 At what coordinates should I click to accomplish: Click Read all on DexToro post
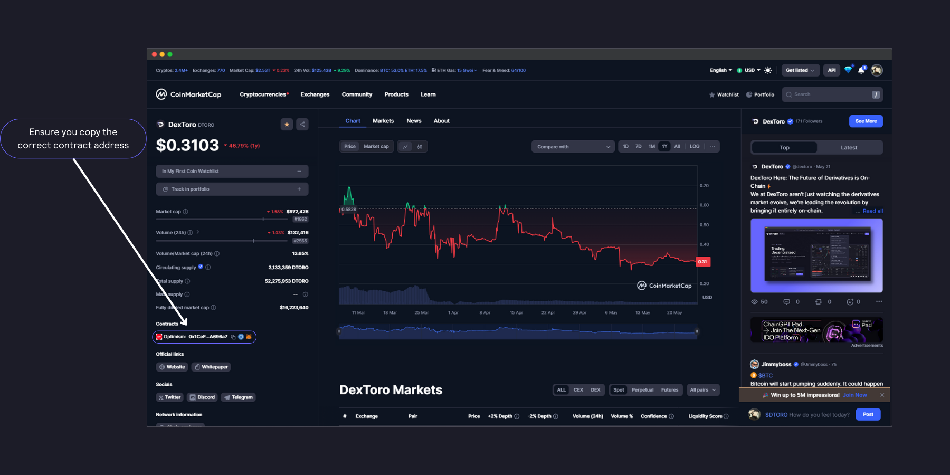pyautogui.click(x=872, y=211)
